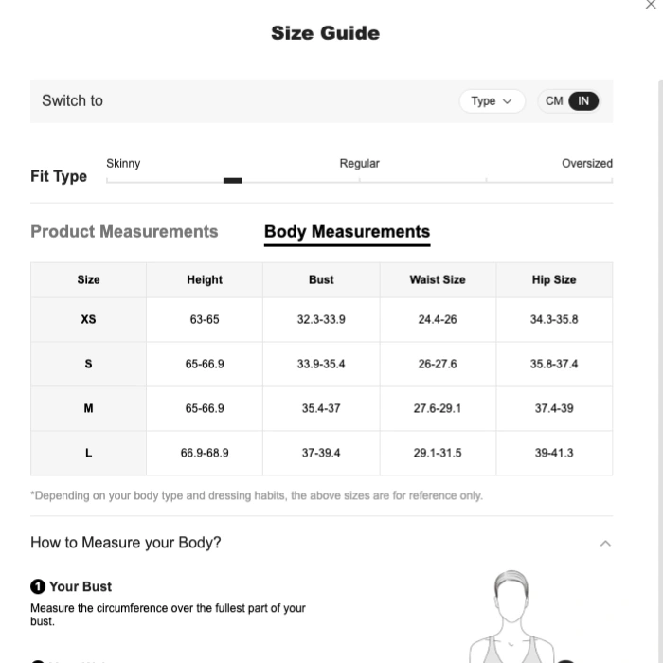Select the Body Measurements tab
Viewport: 663px width, 663px height.
pyautogui.click(x=348, y=232)
